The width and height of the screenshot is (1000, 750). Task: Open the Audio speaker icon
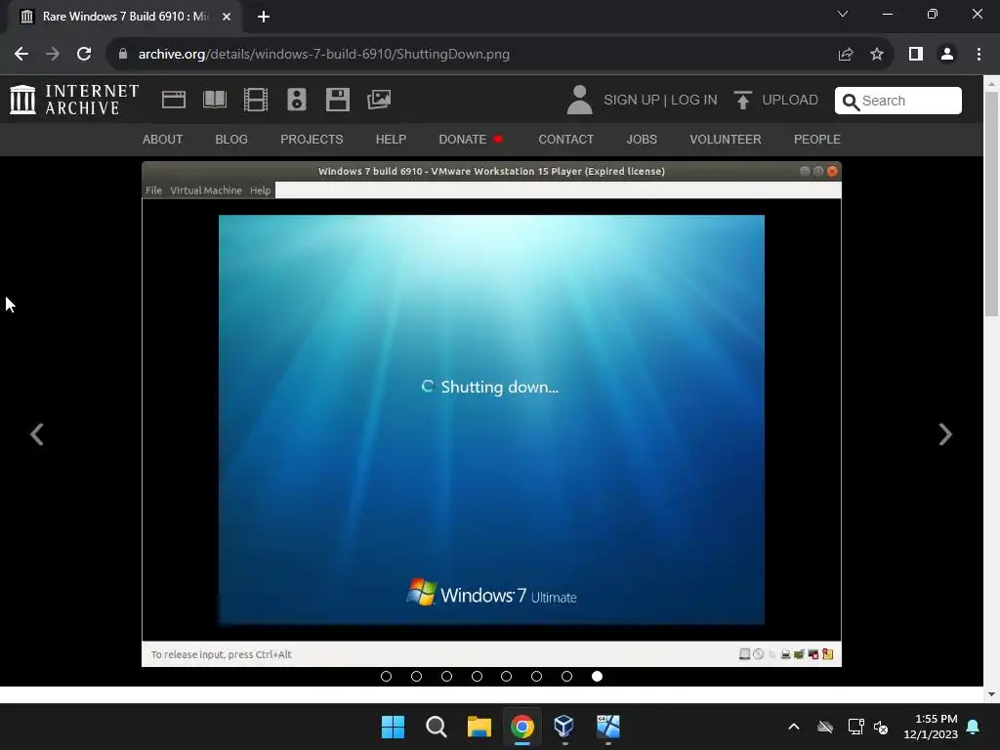297,100
